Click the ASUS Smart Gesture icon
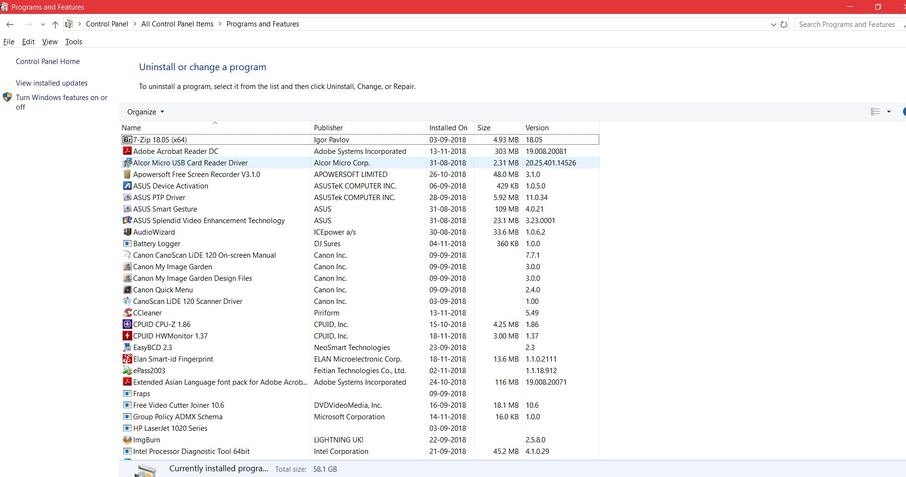 pos(127,209)
